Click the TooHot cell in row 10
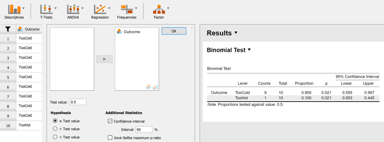Viewport: 384px width, 142px height. [29, 125]
